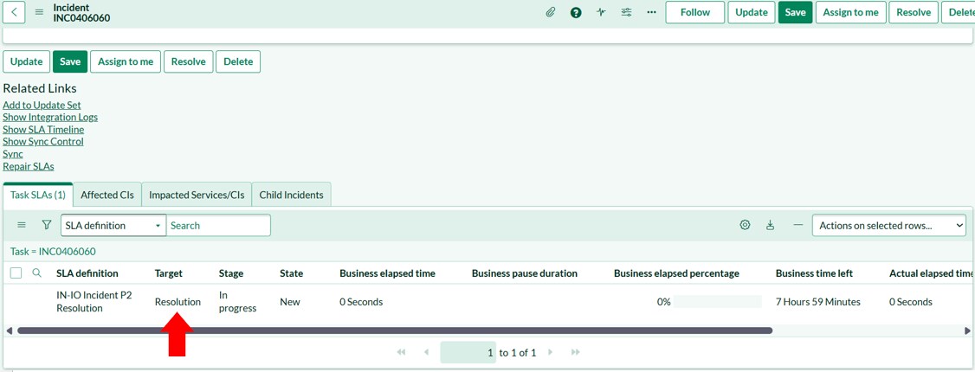Click into the list Search field
Image resolution: width=975 pixels, height=372 pixels.
pos(218,226)
